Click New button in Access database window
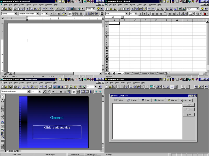Viewport: 209px width, 156px height. tap(189, 115)
